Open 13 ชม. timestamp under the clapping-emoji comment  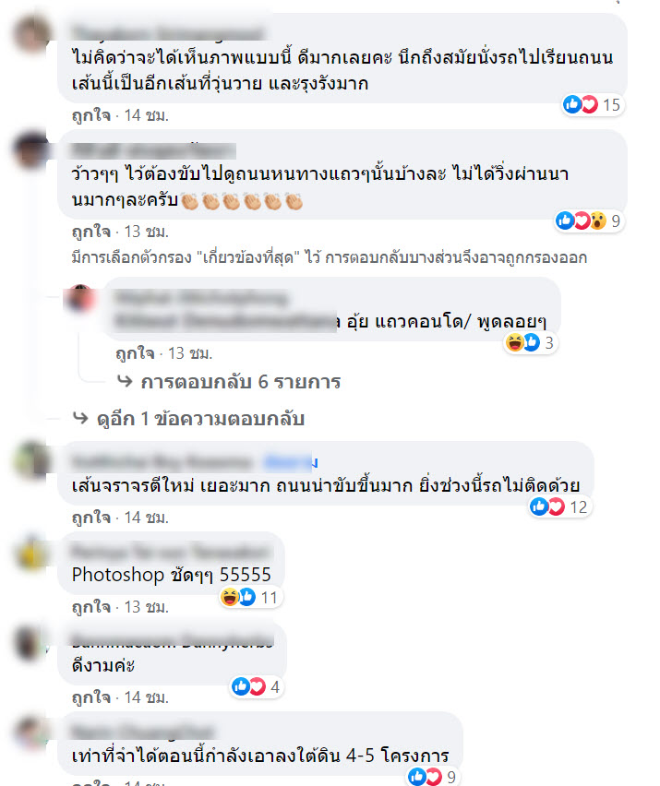[147, 232]
